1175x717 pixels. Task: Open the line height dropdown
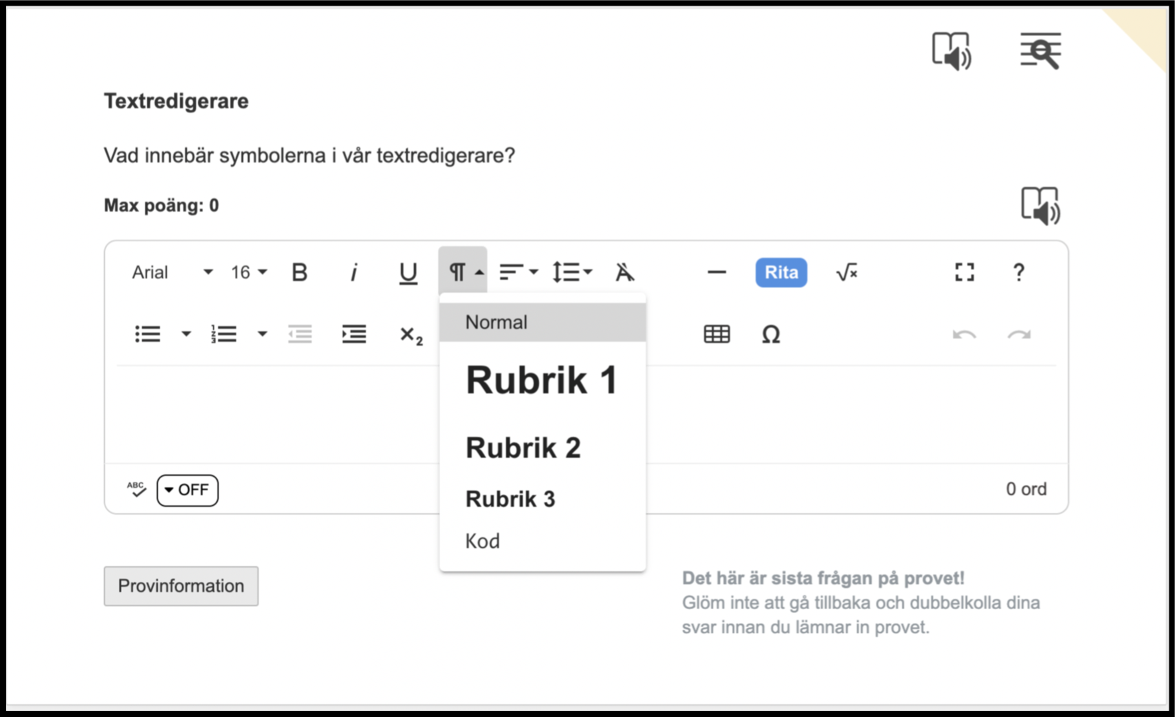point(572,272)
